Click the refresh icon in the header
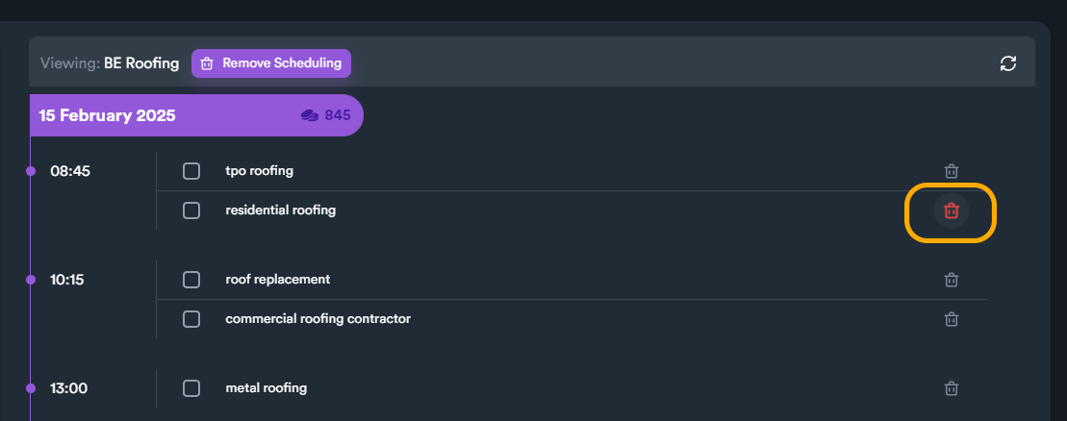This screenshot has width=1067, height=421. click(x=1008, y=63)
